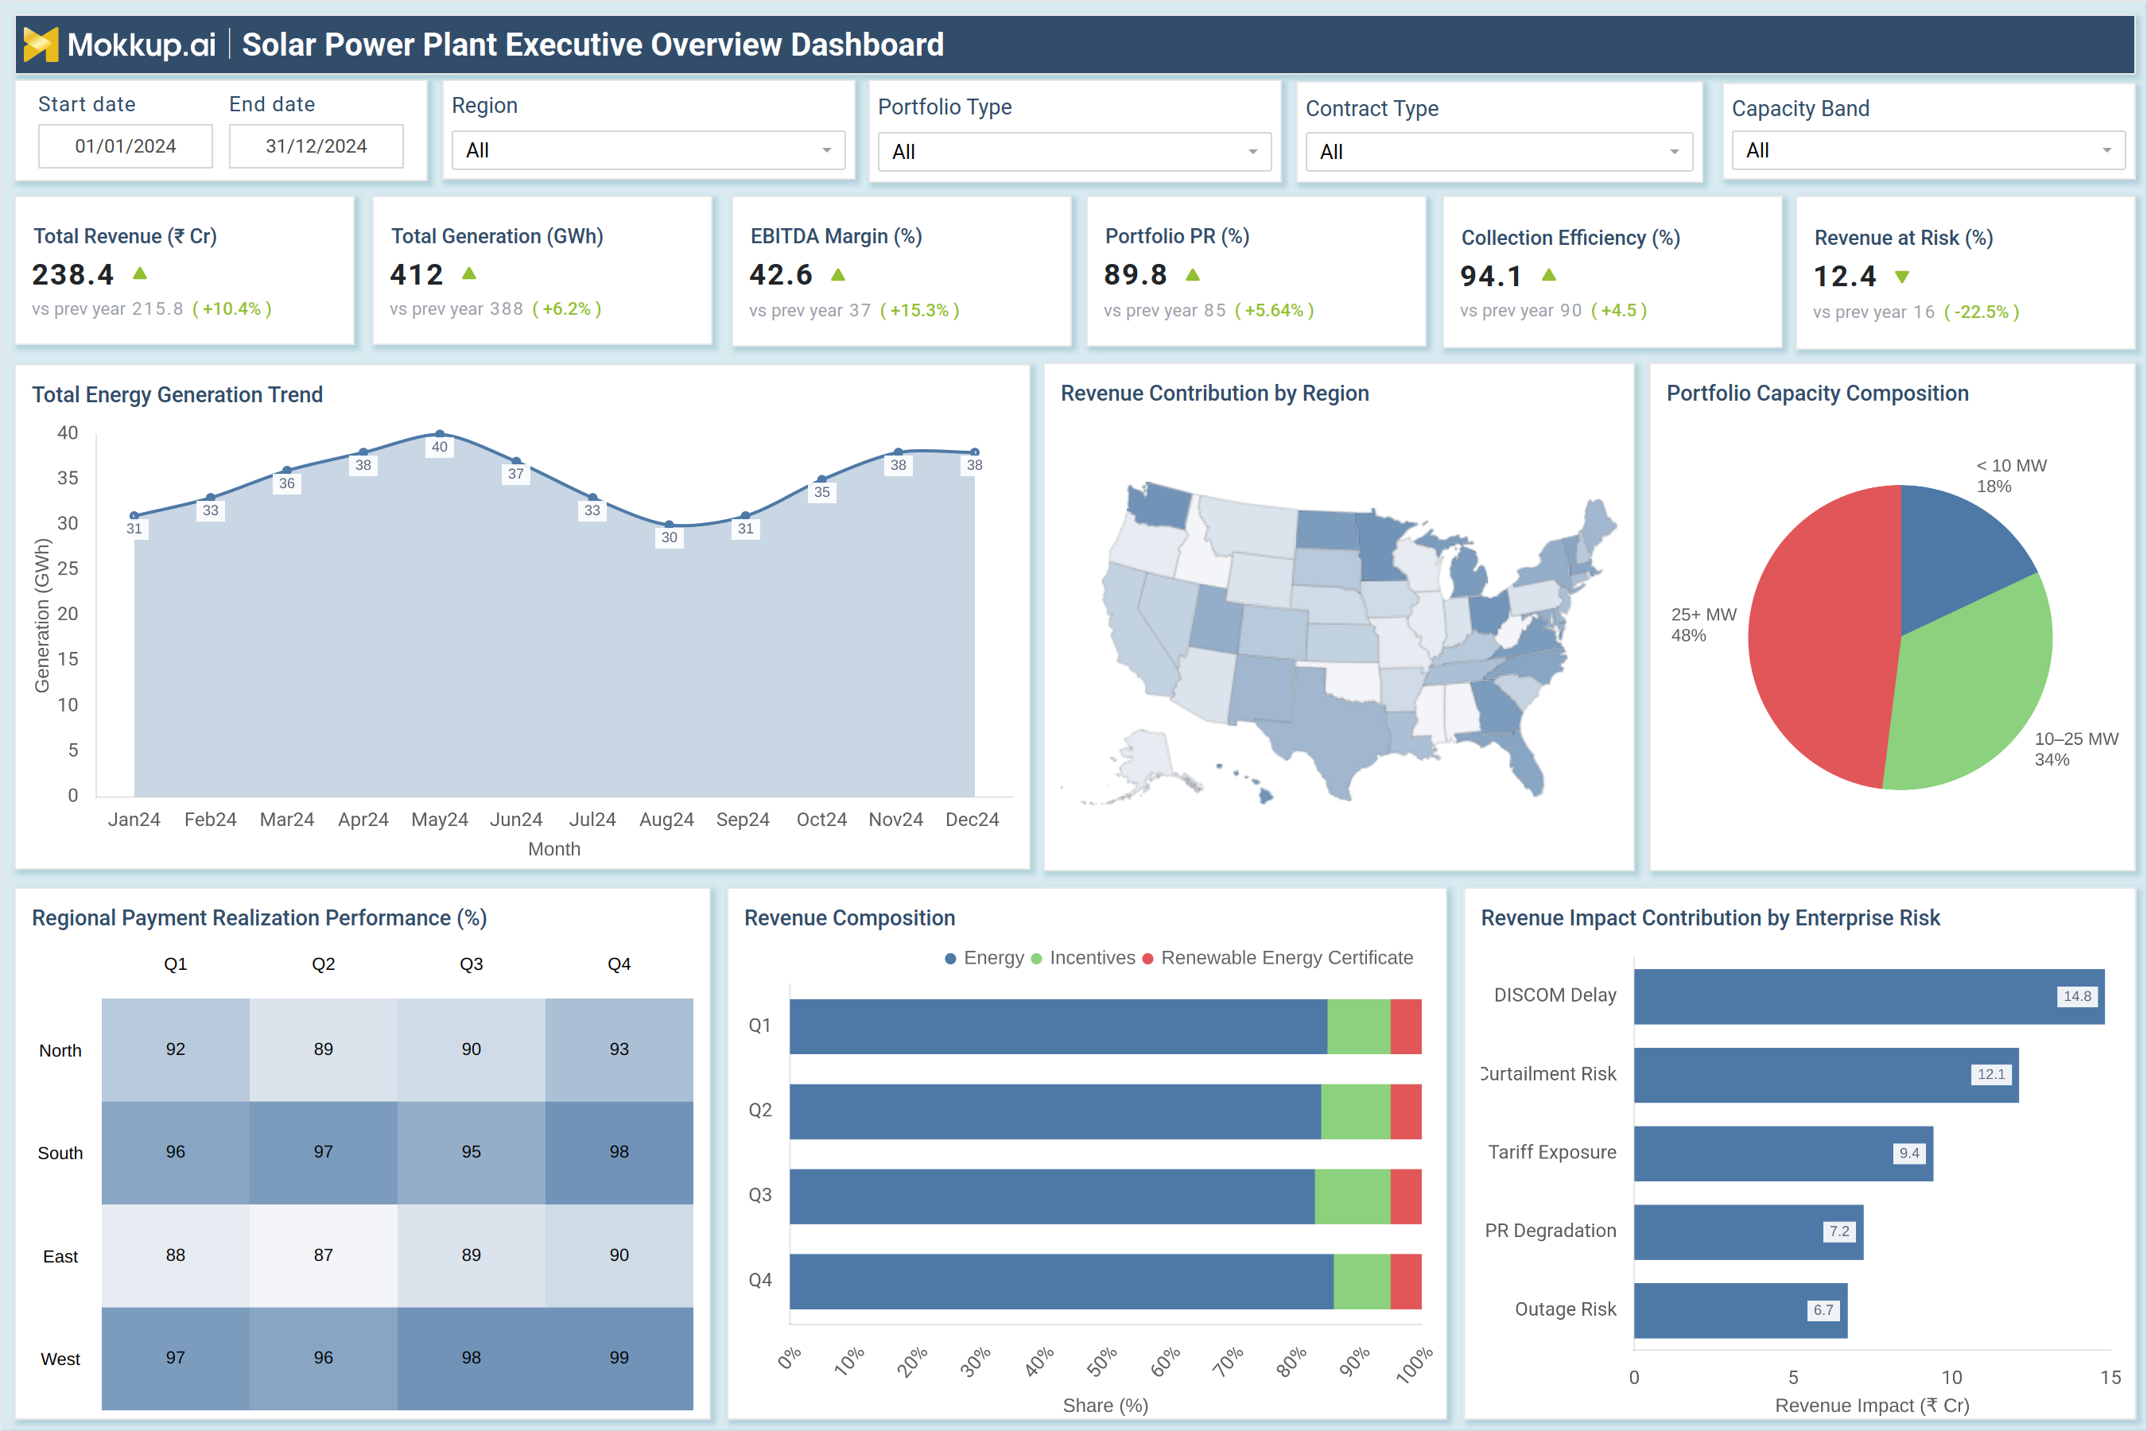Click the Tariff Exposure bar
Viewport: 2147px width, 1431px height.
[x=1784, y=1154]
